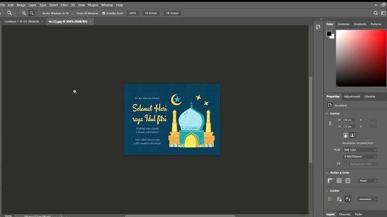Toggle the grid visibility icon
Viewport: 387px width, 217px height.
(339, 181)
